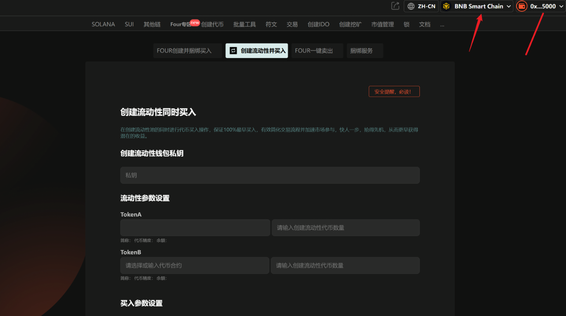Viewport: 566px width, 316px height.
Task: Open the SOLANA menu item
Action: coord(103,24)
